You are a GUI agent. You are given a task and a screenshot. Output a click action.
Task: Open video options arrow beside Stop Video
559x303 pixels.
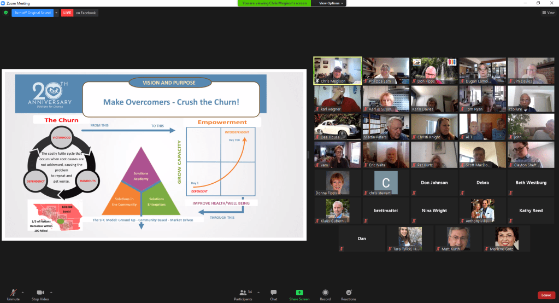(x=51, y=292)
